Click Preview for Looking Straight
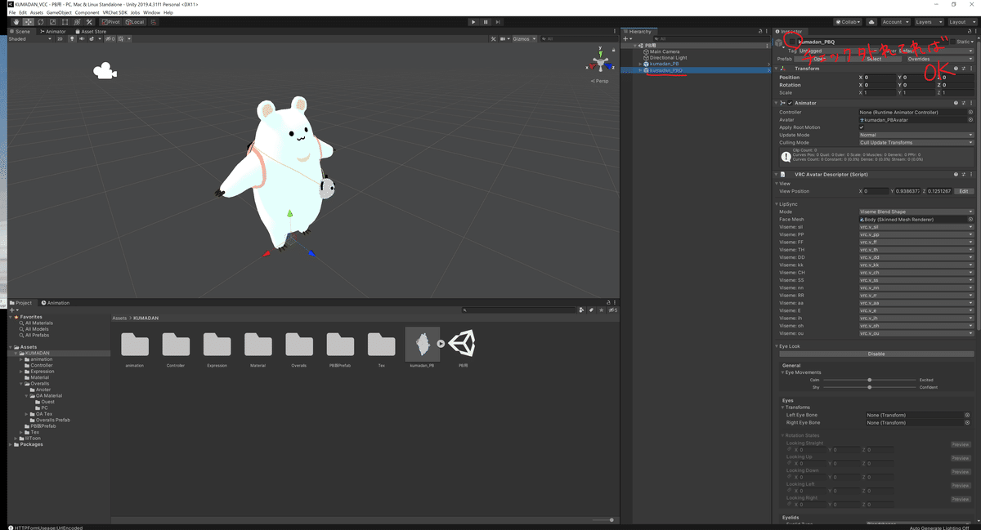Viewport: 981px width, 530px height. pyautogui.click(x=961, y=444)
